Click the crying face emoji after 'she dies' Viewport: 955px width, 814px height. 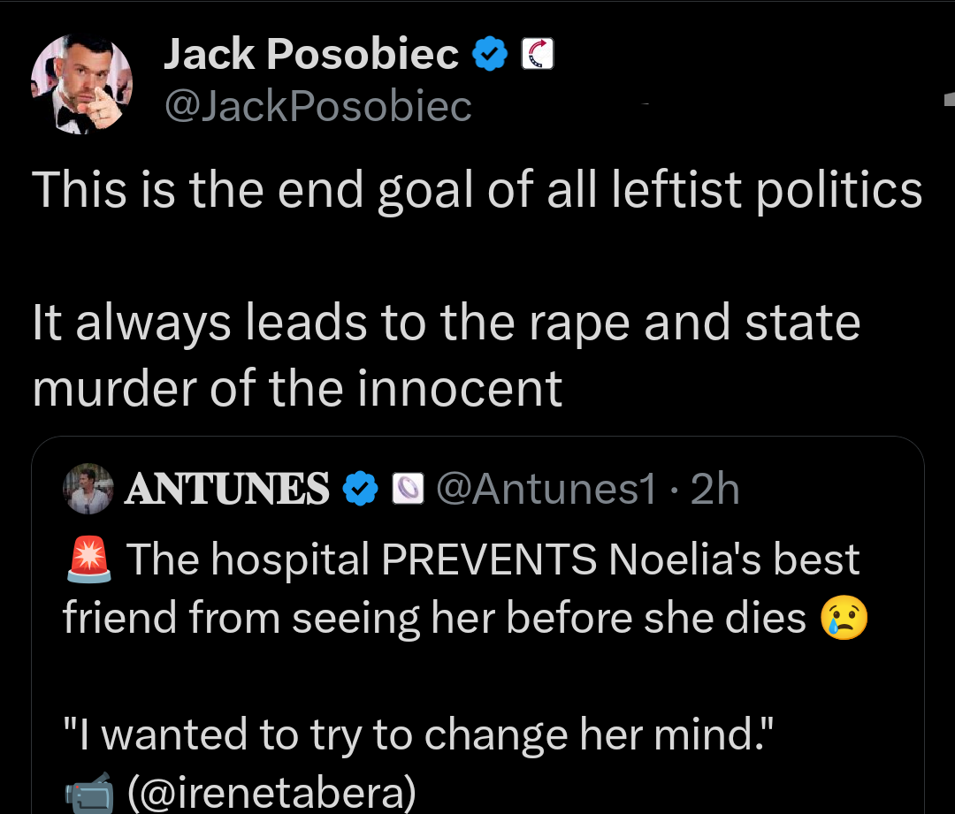[x=844, y=617]
